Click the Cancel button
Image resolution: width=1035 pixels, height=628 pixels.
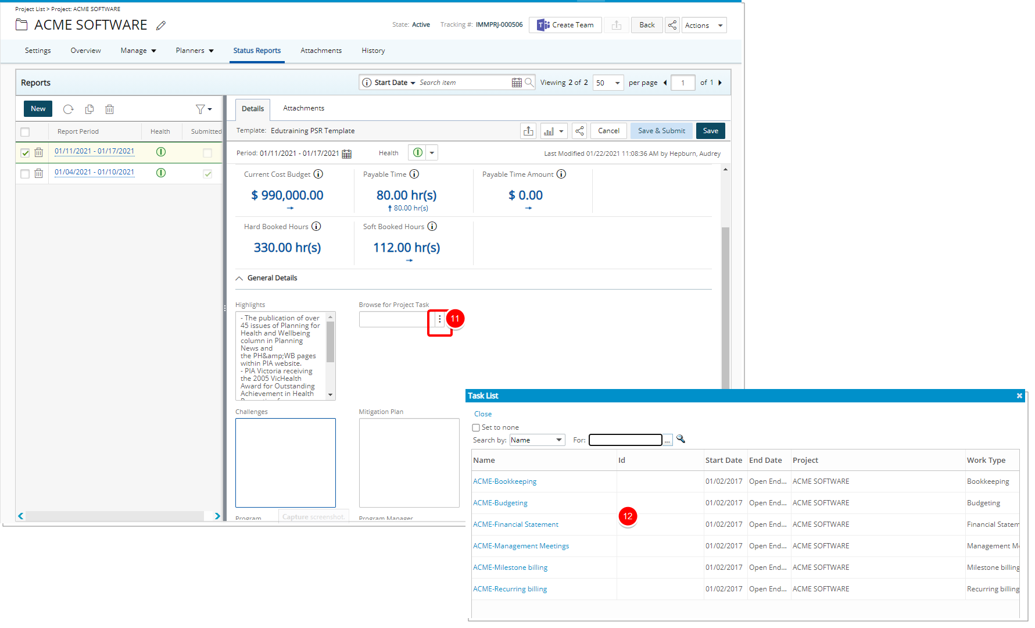coord(608,131)
